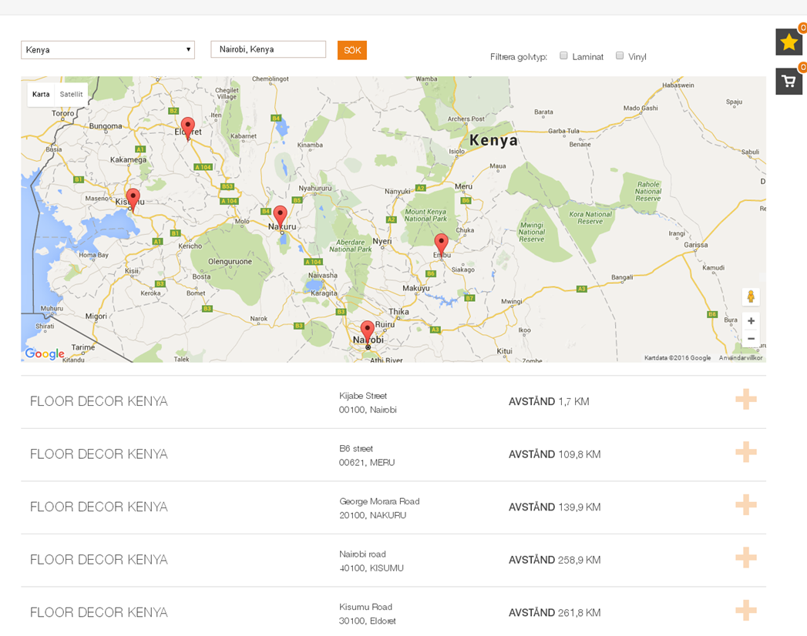Click the 00621, MERU address line
The height and width of the screenshot is (636, 807).
click(x=367, y=463)
